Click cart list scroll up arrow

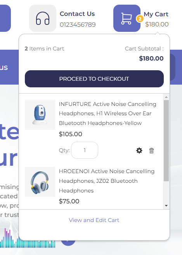(166, 97)
